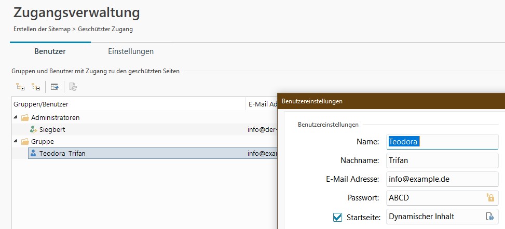Click the expand-all tree toolbar icon
505x229 pixels.
tap(21, 87)
